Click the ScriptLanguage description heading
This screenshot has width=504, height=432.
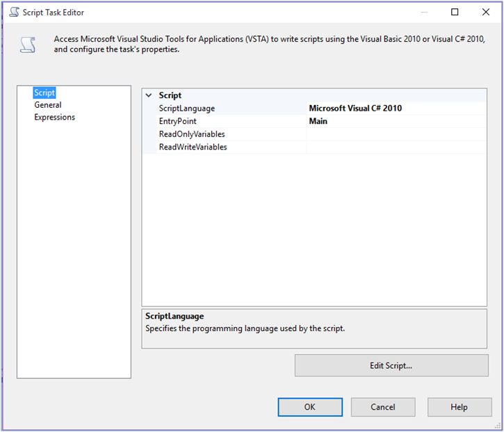(x=174, y=317)
